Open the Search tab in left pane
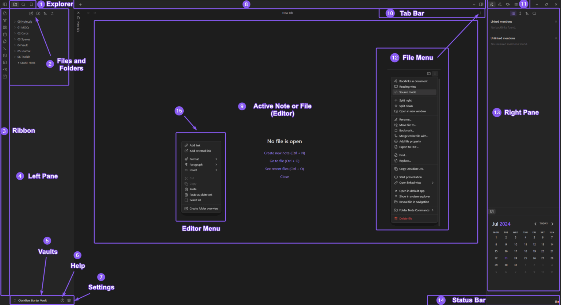The width and height of the screenshot is (561, 305). (23, 4)
